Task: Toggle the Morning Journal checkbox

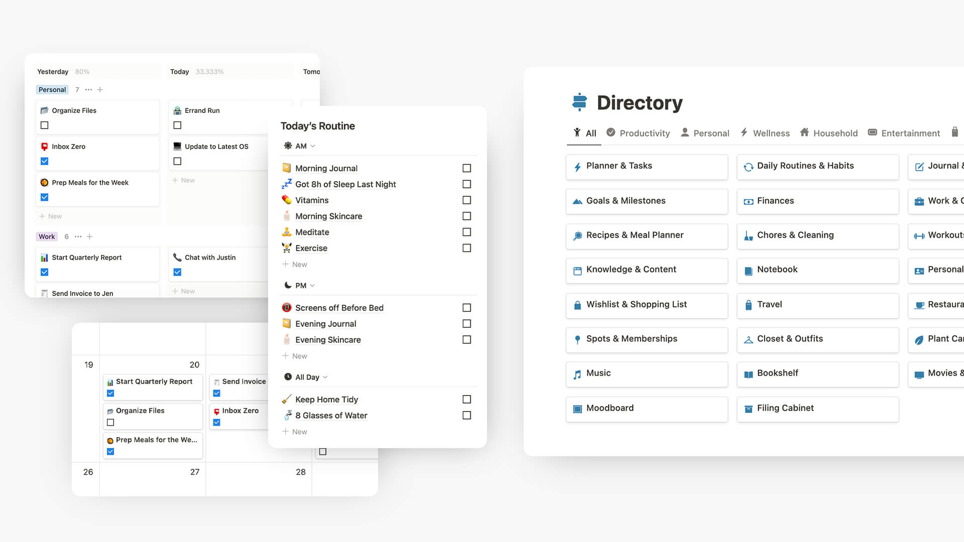Action: click(x=467, y=168)
